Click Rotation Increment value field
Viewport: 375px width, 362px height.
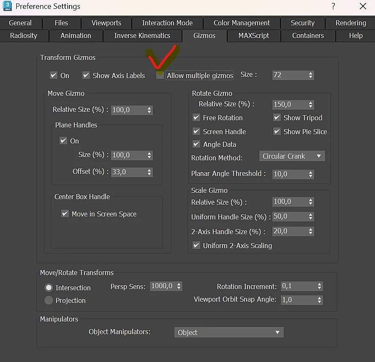(299, 286)
